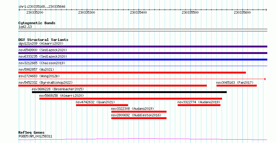
Task: Click ruler position 230335400
Action: pos(138,12)
